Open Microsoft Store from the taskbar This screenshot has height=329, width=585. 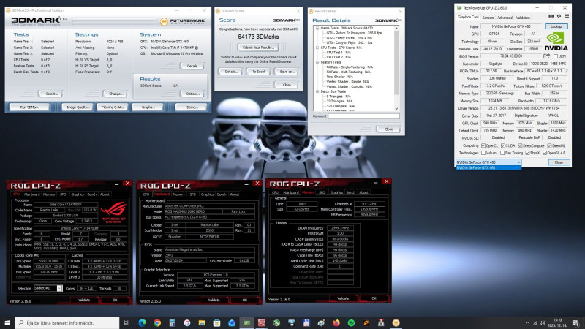pyautogui.click(x=216, y=323)
